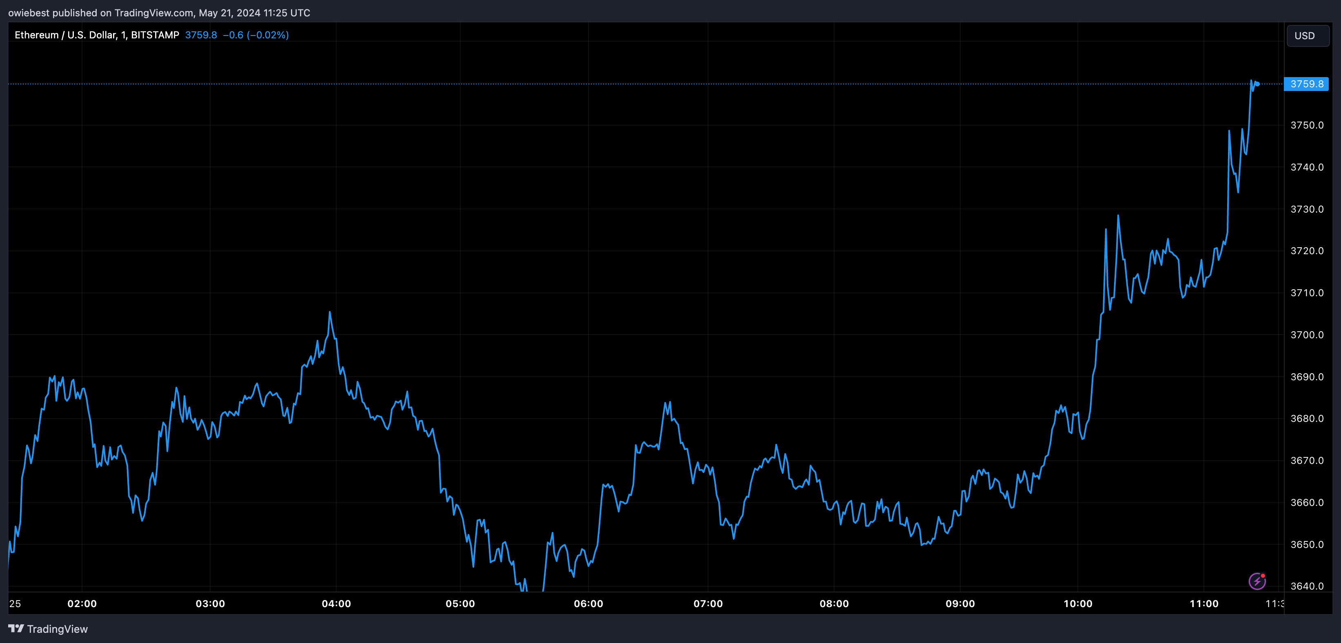Image resolution: width=1341 pixels, height=643 pixels.
Task: Click the 3680.0 price axis label
Action: [x=1307, y=419]
